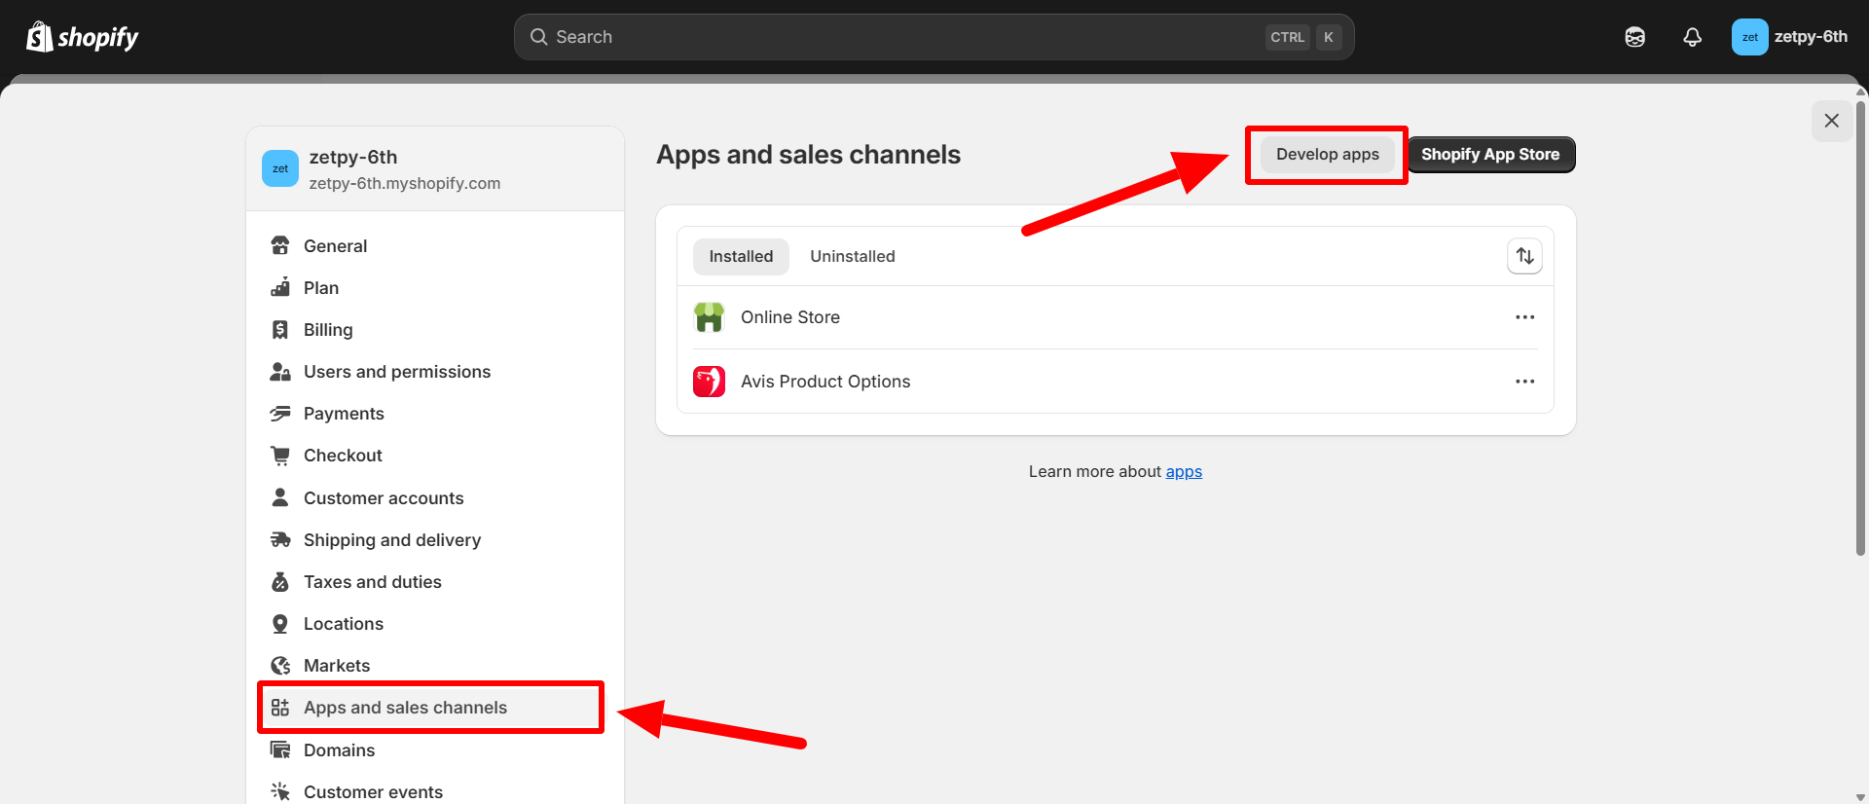Open the Online Store app icon

click(x=709, y=317)
